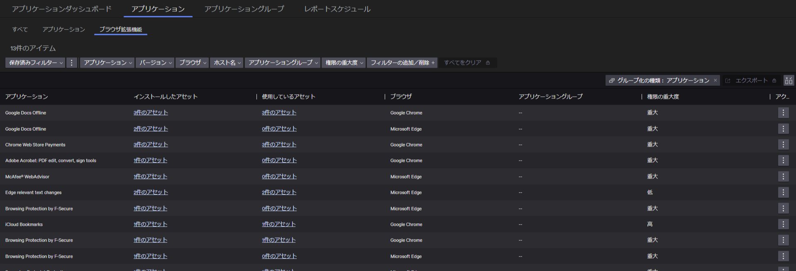
Task: Click 低 severity in Edge relevant text changes row
Action: coord(650,192)
